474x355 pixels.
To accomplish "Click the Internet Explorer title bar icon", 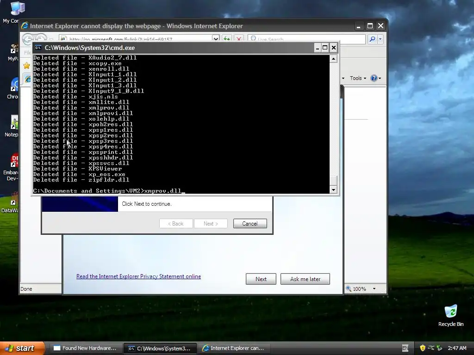I will point(25,26).
